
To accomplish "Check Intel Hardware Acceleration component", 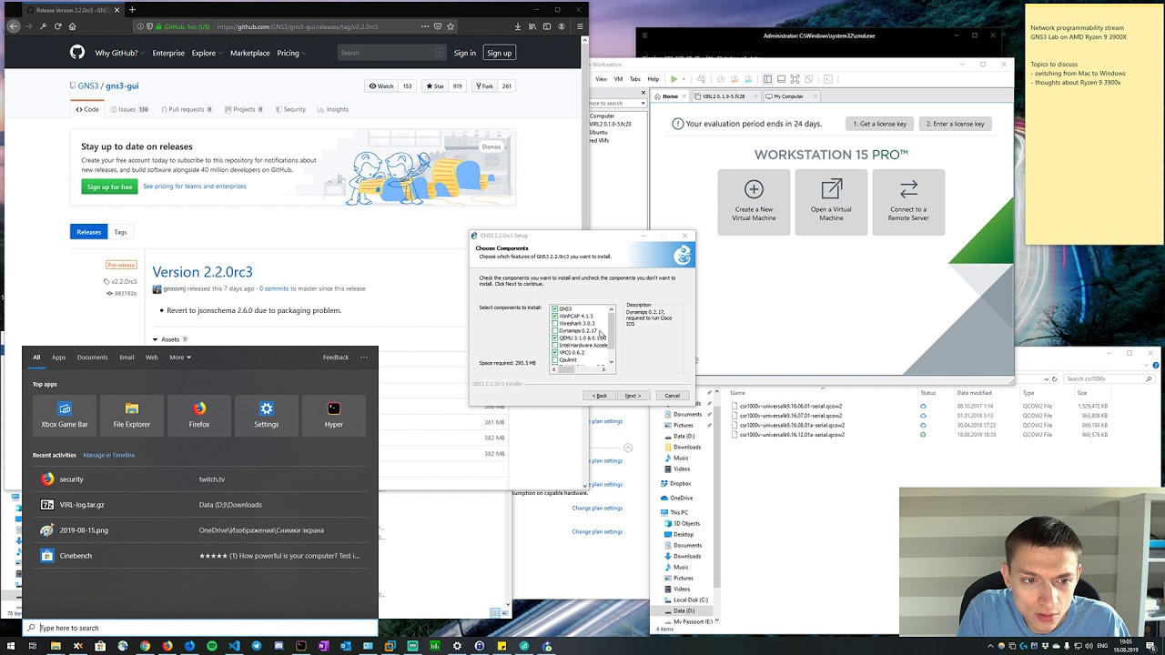I will (555, 346).
